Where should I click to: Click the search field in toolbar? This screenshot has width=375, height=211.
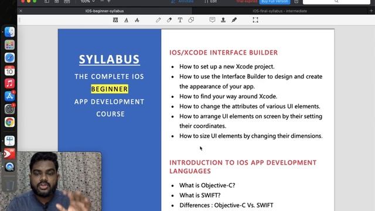[336, 2]
